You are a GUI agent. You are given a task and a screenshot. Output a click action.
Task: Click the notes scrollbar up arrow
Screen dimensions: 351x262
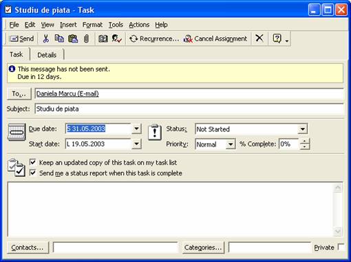pyautogui.click(x=338, y=188)
